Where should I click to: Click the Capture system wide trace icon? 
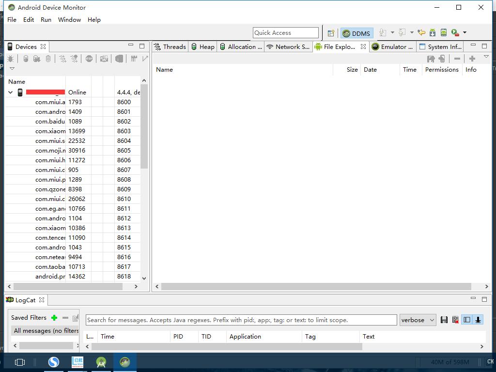coord(134,59)
